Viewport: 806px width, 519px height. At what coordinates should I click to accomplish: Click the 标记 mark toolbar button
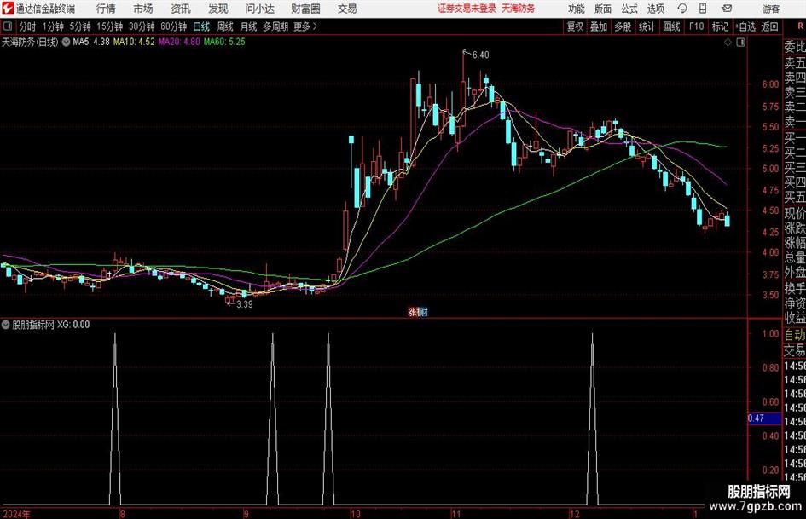point(720,26)
